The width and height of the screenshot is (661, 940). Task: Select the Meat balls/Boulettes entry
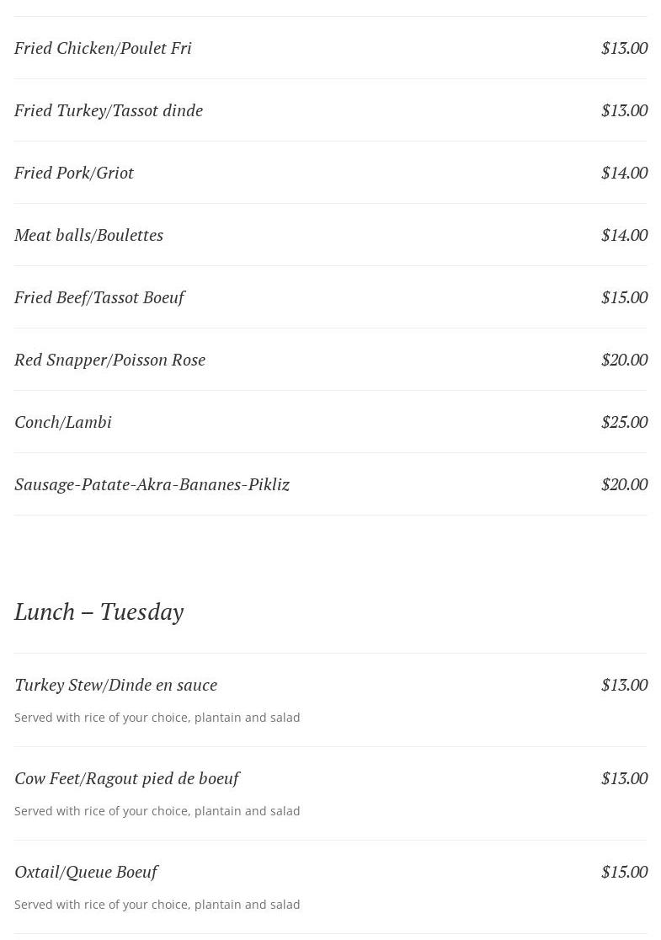click(88, 235)
